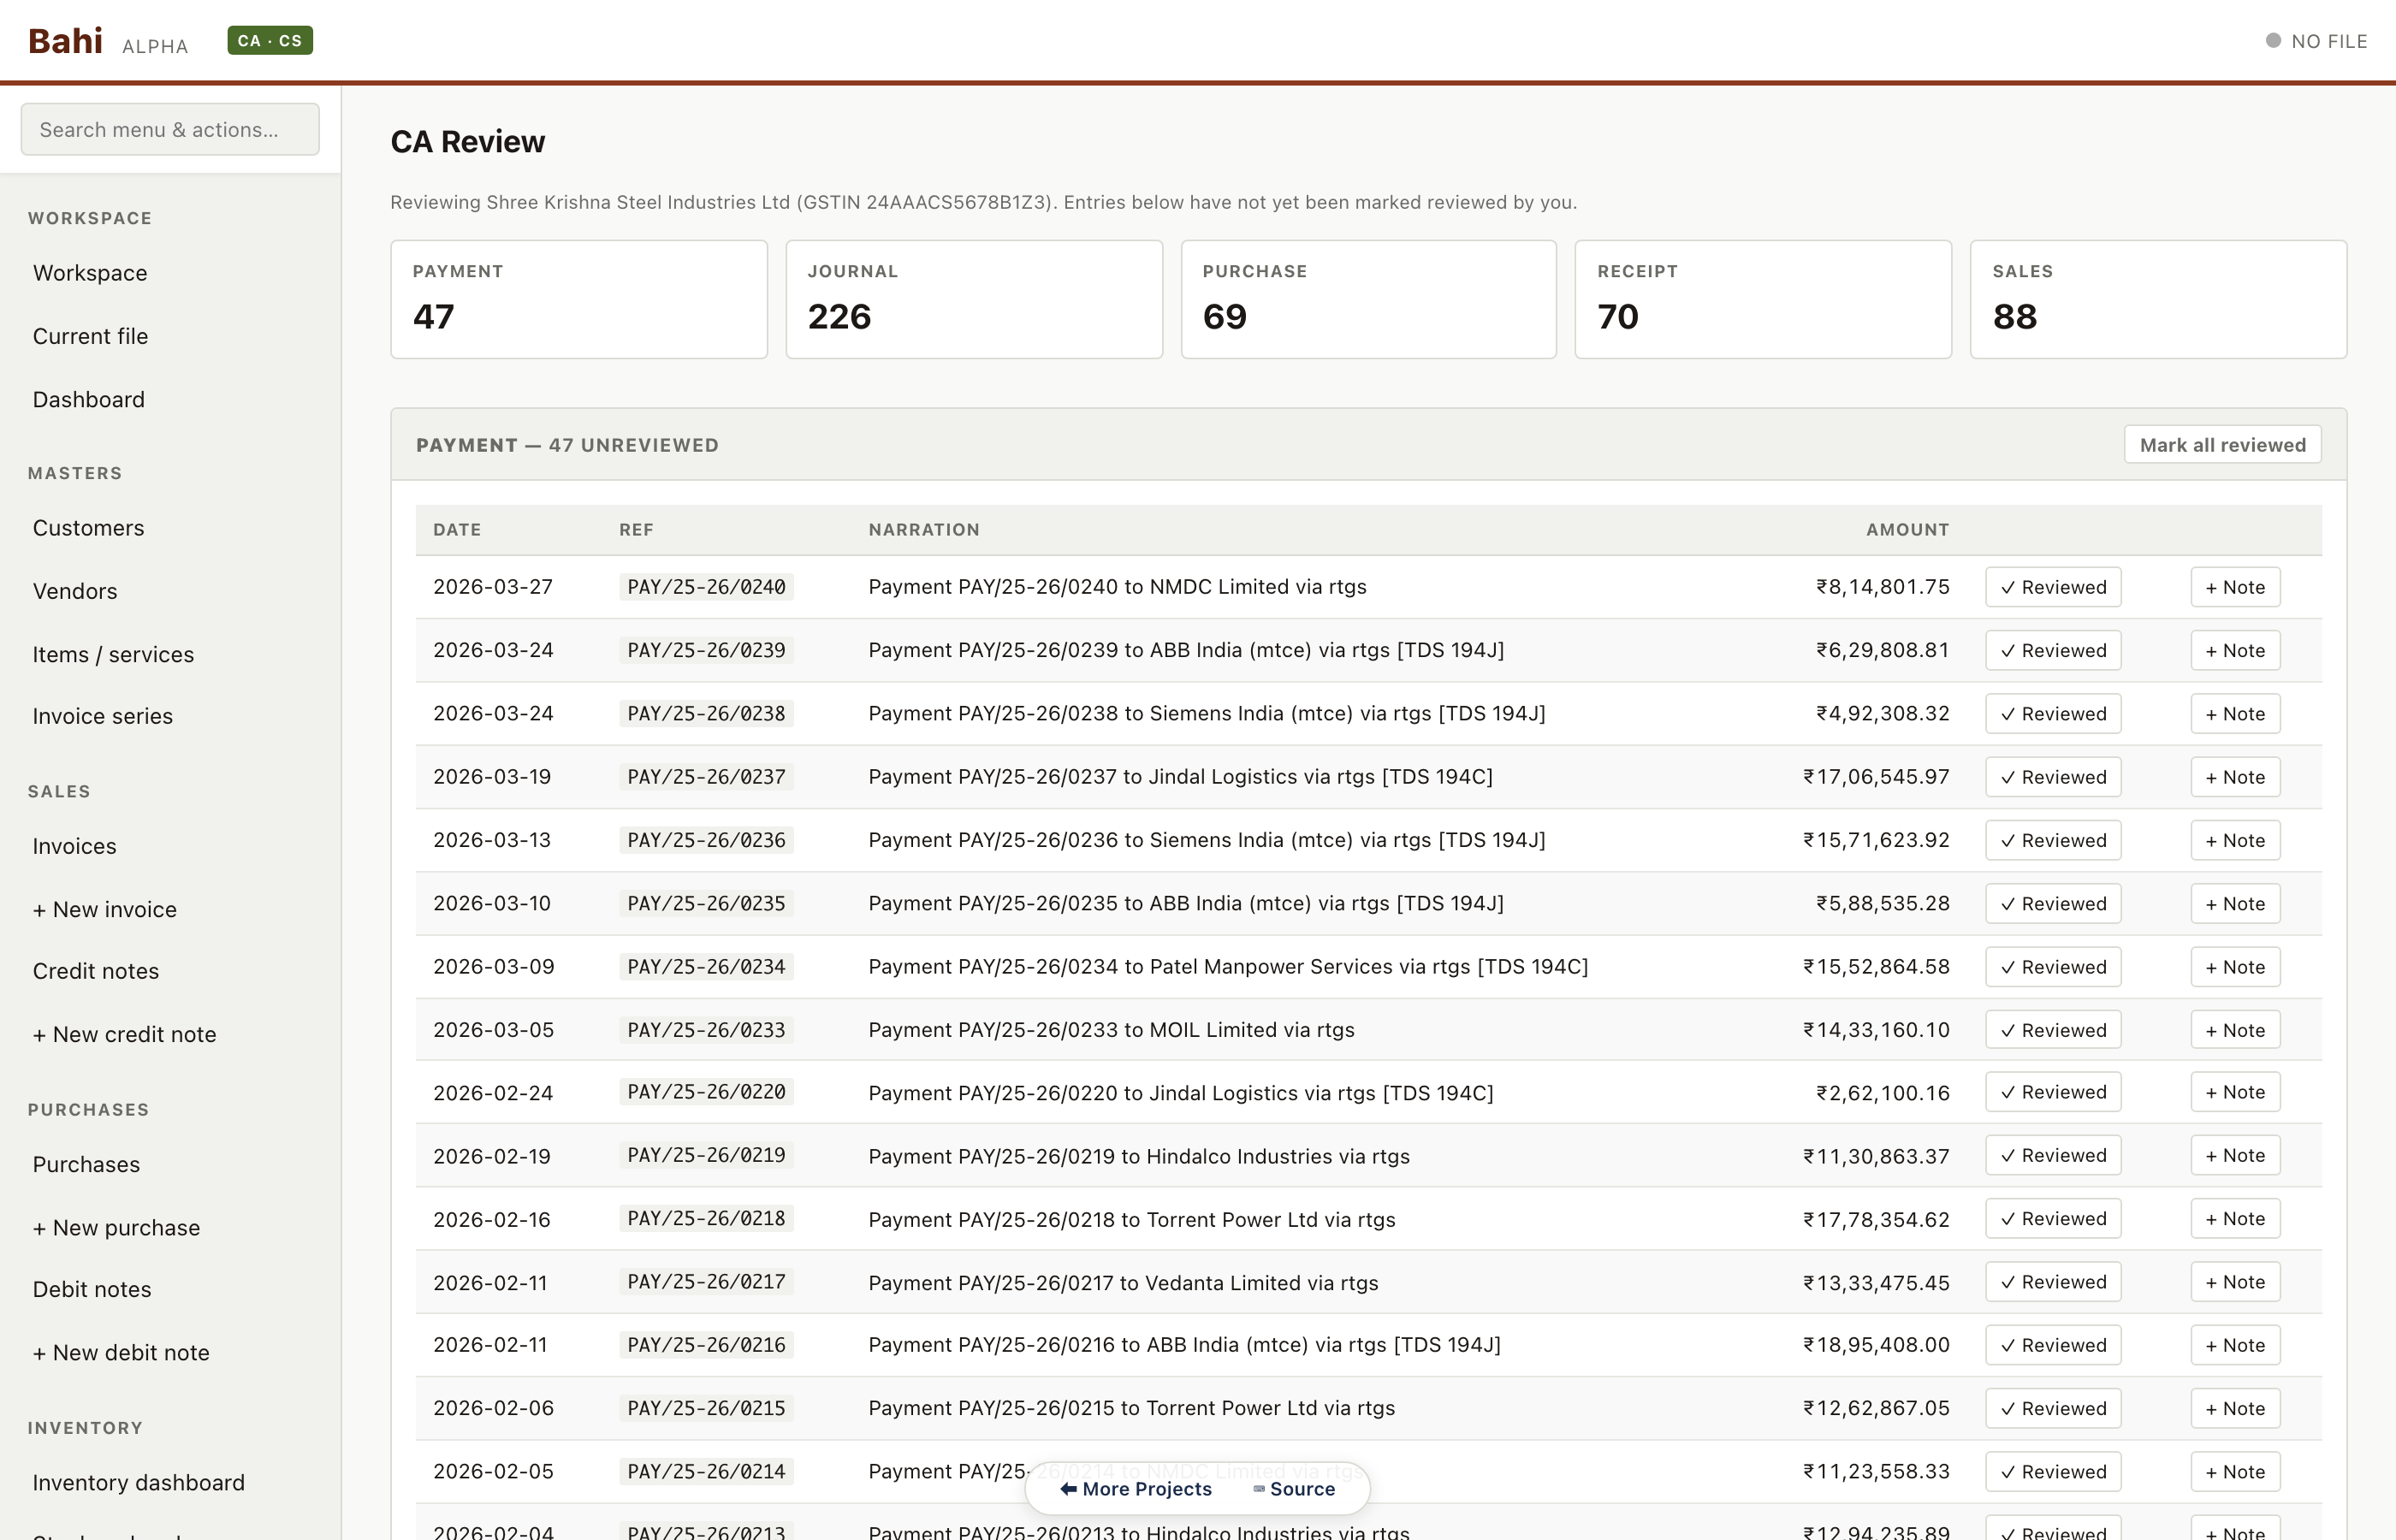This screenshot has height=1540, width=2396.
Task: Open the Journal section showing 226 entries
Action: pyautogui.click(x=973, y=298)
